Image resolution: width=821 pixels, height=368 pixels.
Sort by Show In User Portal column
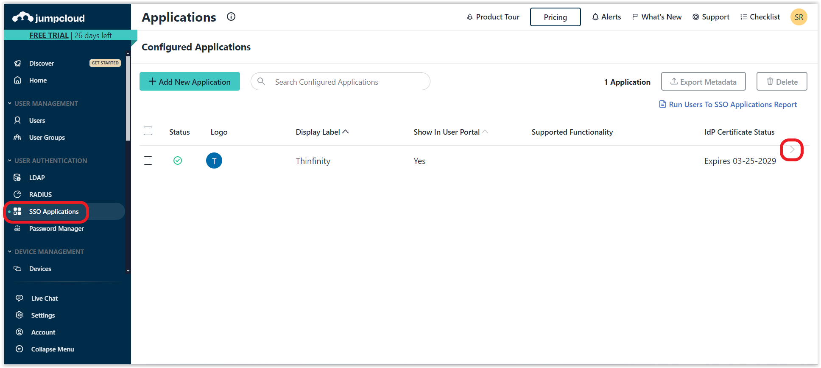[451, 132]
